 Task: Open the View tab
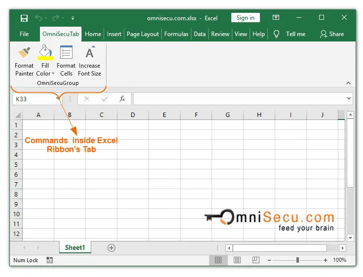pos(241,34)
